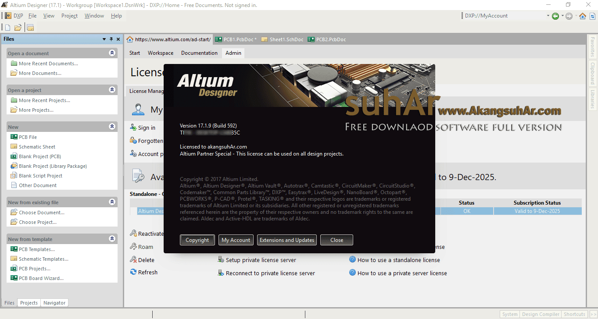The image size is (598, 319).
Task: Click the My Account button
Action: (236, 240)
